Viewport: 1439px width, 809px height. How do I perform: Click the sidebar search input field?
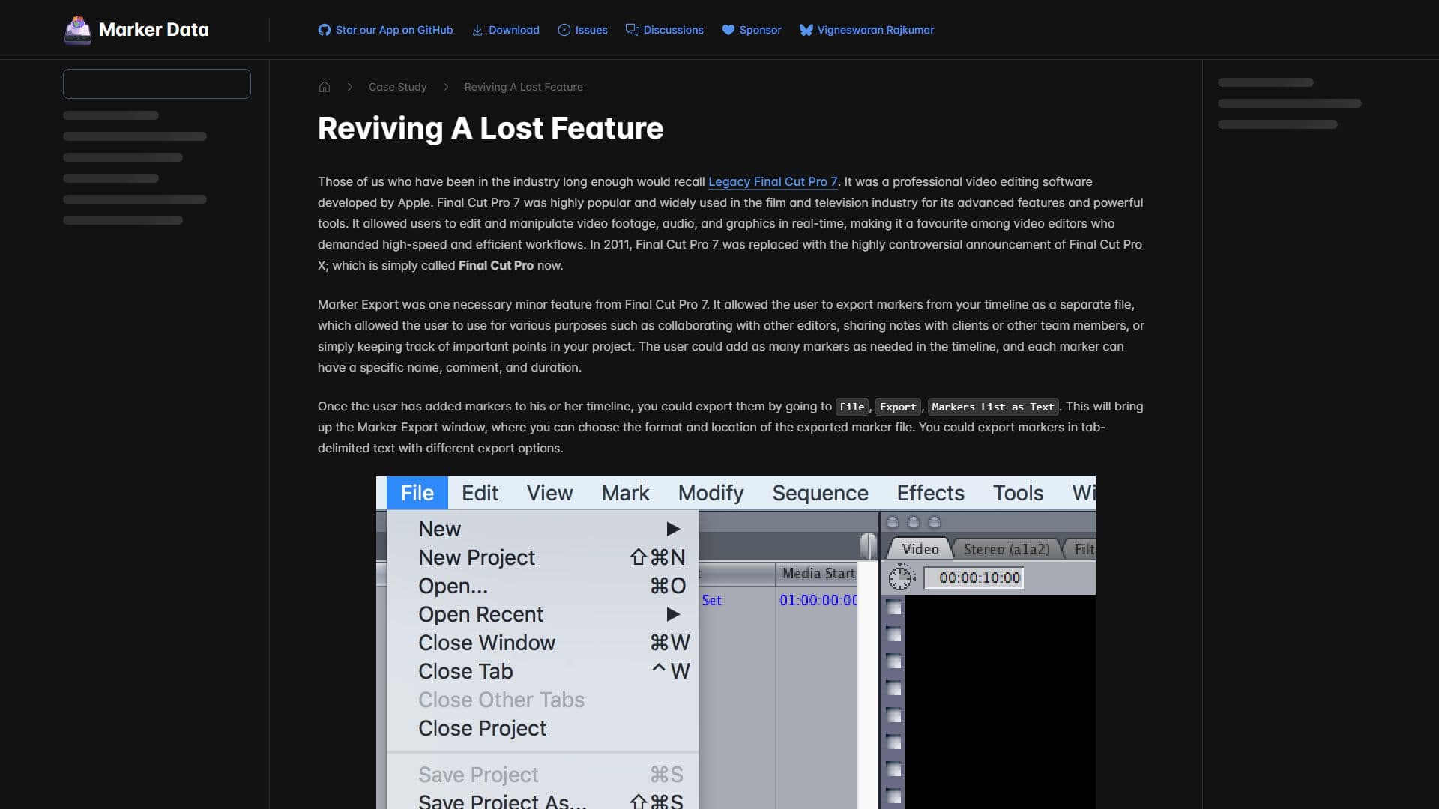click(157, 84)
